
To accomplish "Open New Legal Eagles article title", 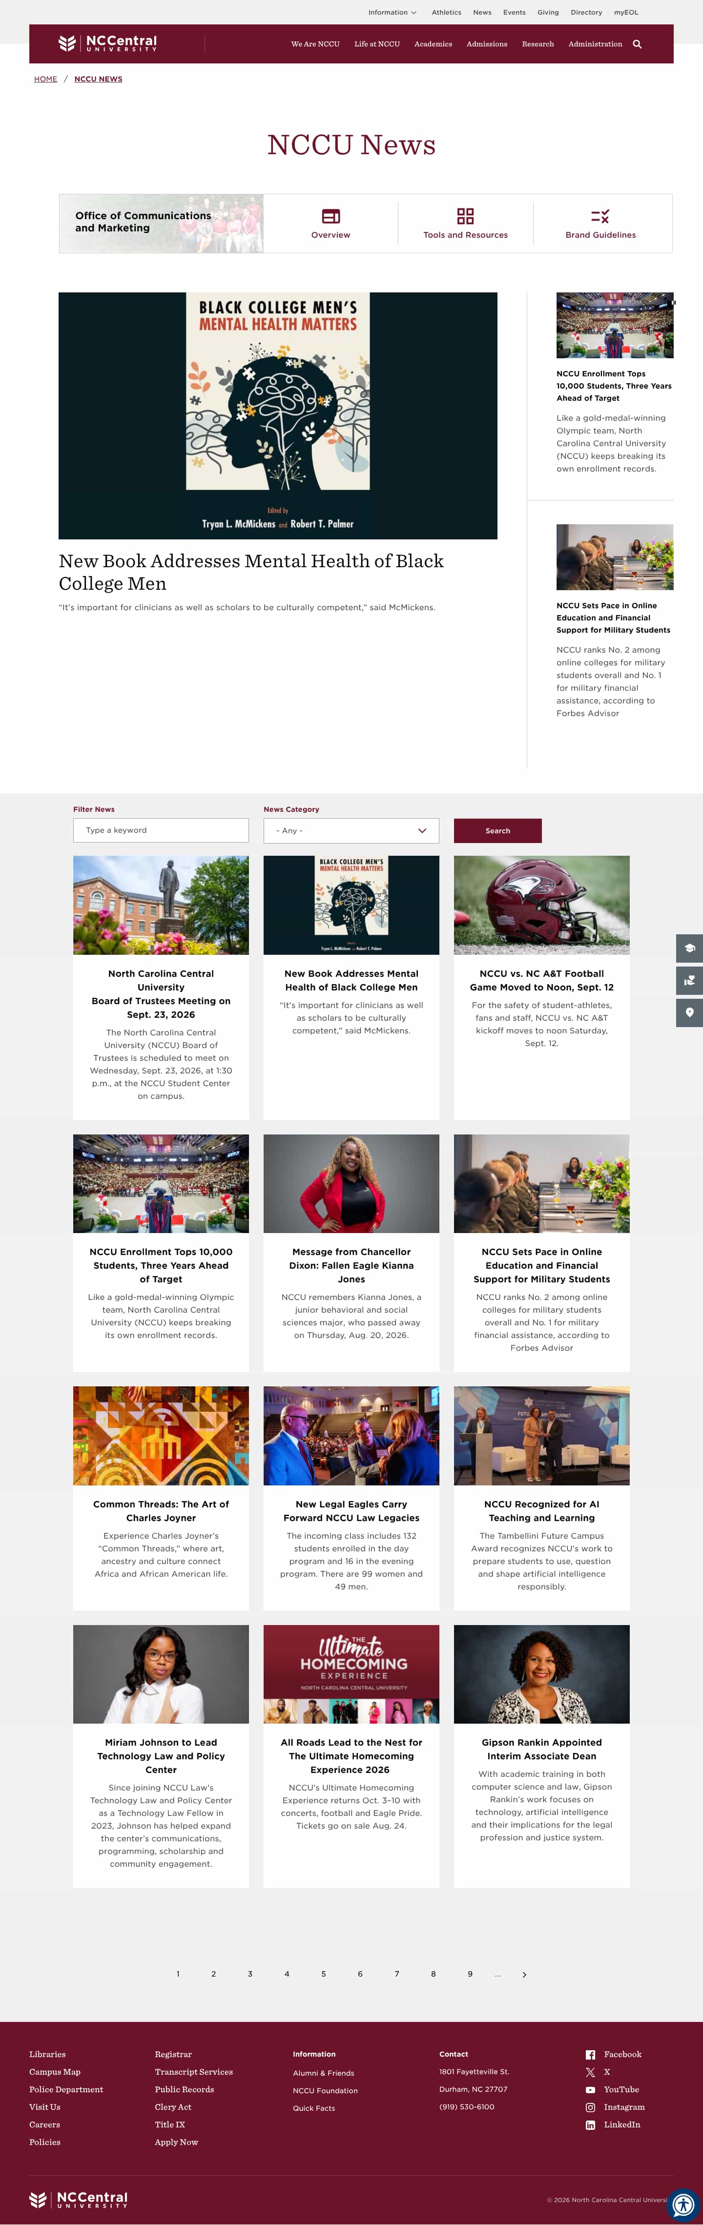I will [351, 1511].
